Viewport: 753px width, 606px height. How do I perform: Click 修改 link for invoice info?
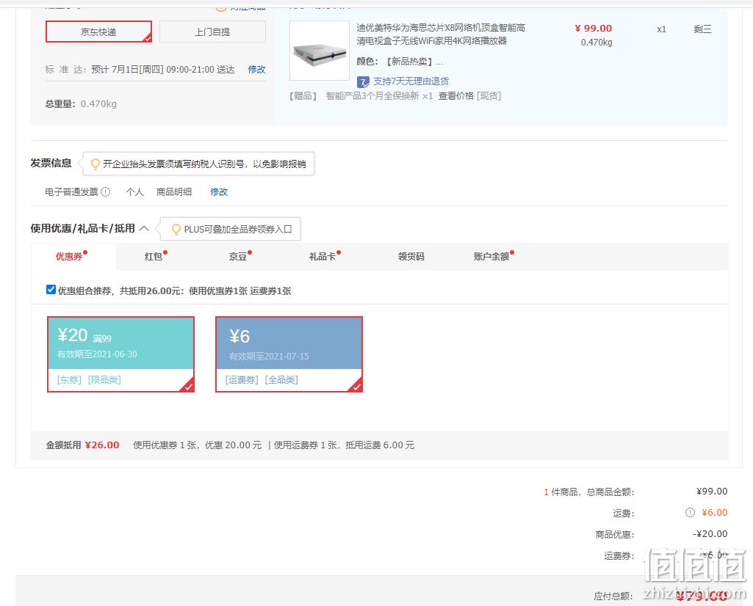[x=219, y=191]
